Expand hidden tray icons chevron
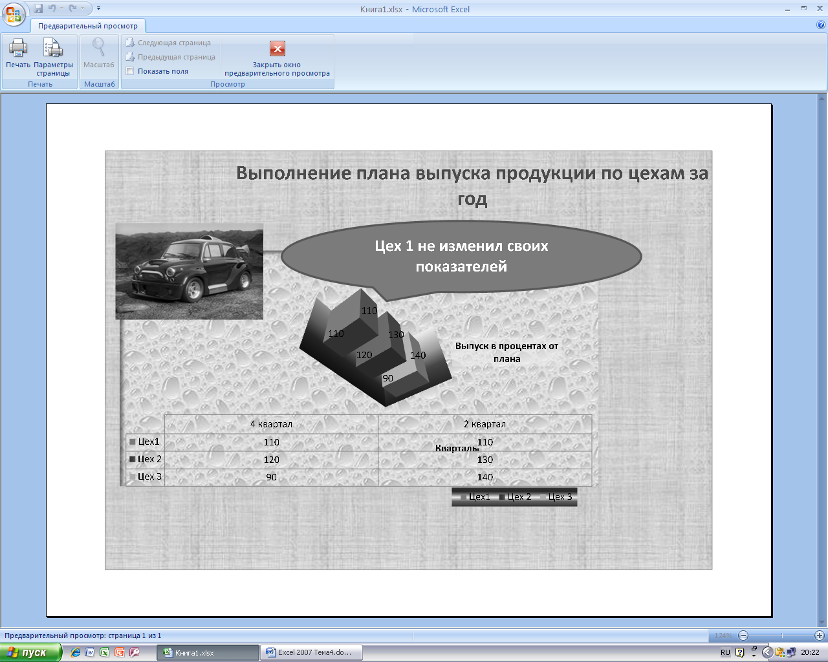The width and height of the screenshot is (828, 662). click(767, 652)
